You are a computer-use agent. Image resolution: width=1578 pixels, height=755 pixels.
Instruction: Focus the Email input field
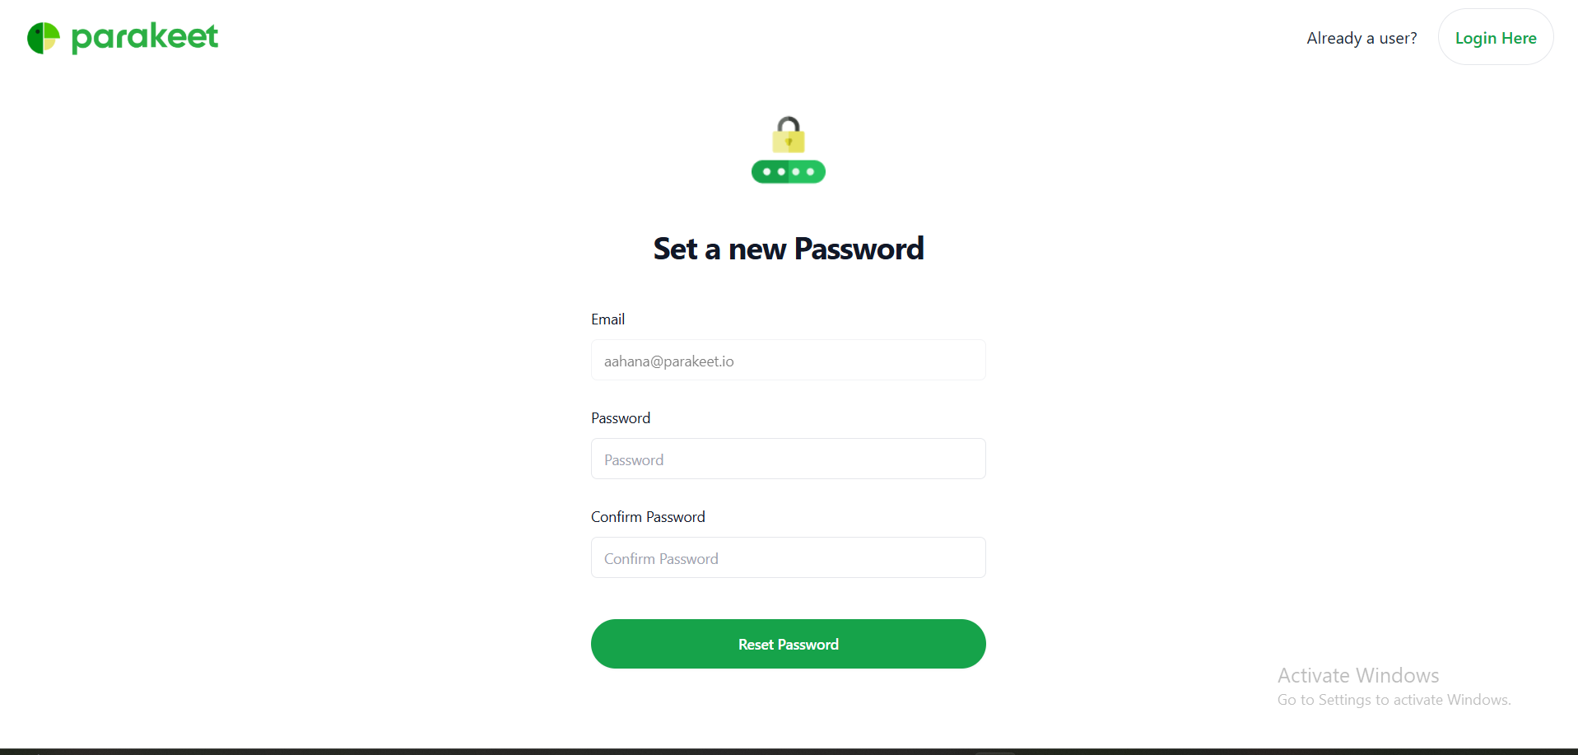(789, 361)
